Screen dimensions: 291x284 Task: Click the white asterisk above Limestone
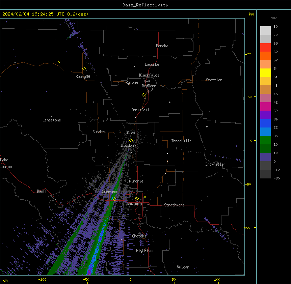[x=52, y=117]
